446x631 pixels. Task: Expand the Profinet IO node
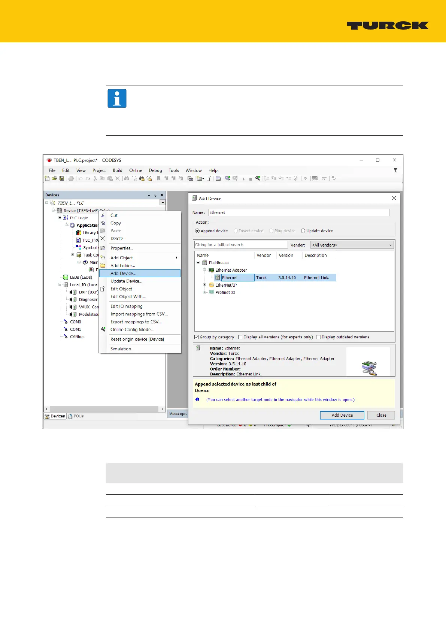click(204, 292)
